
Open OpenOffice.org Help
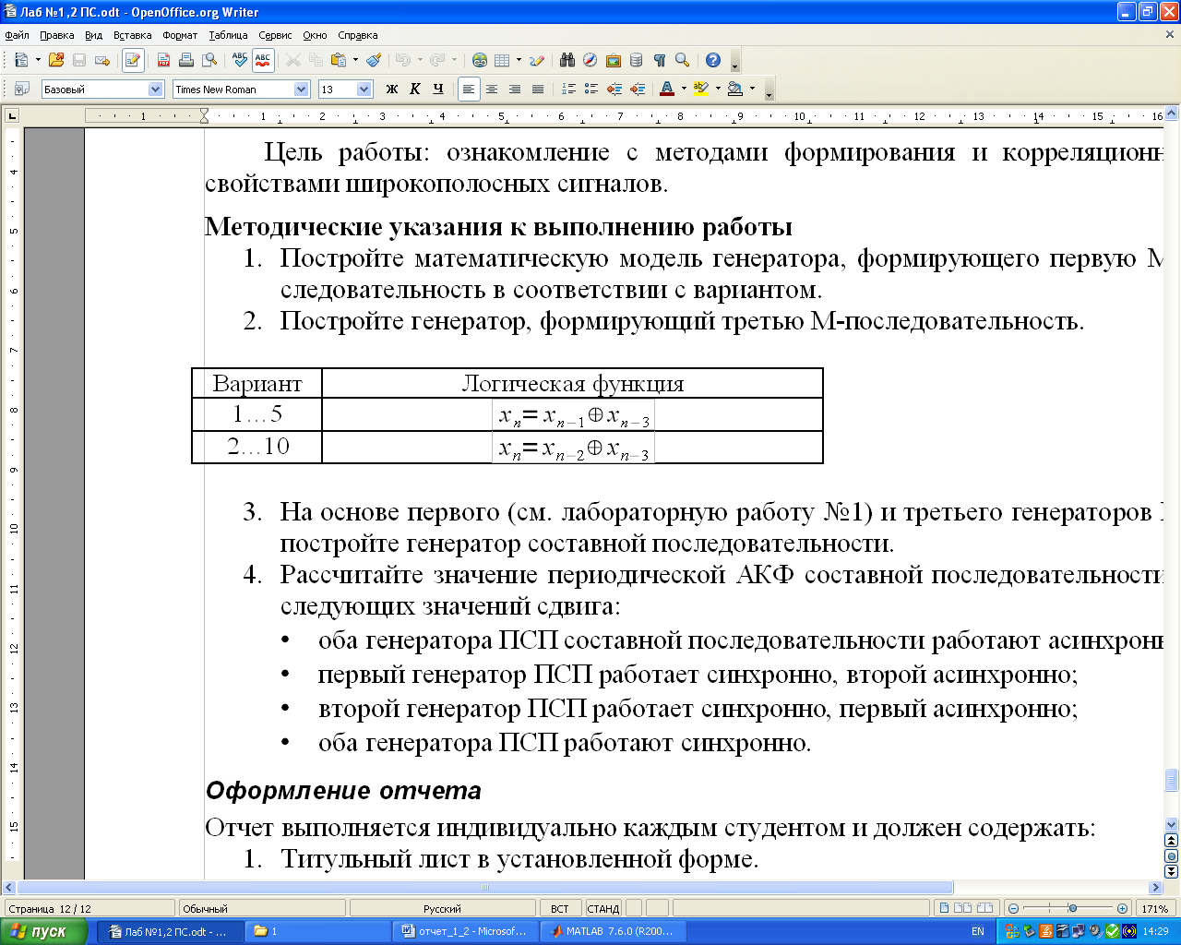[x=713, y=60]
